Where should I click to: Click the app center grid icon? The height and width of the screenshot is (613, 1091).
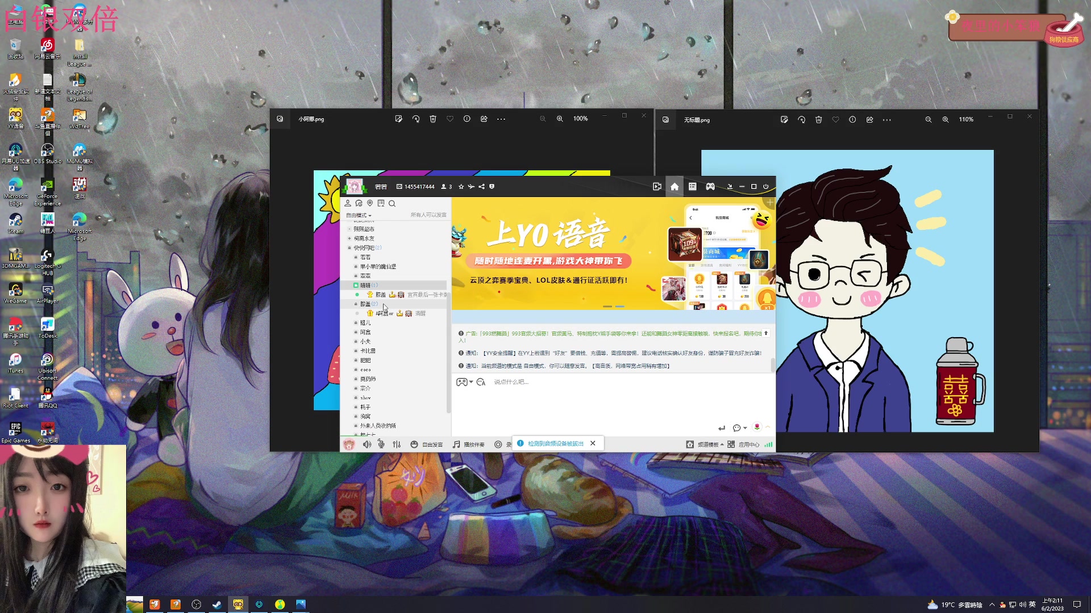point(731,444)
